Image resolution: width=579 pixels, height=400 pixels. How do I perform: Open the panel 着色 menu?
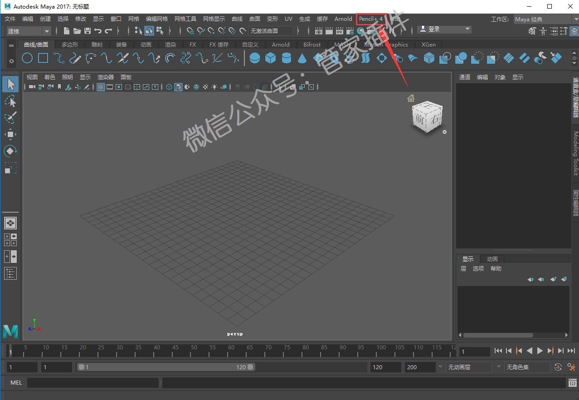(x=49, y=77)
